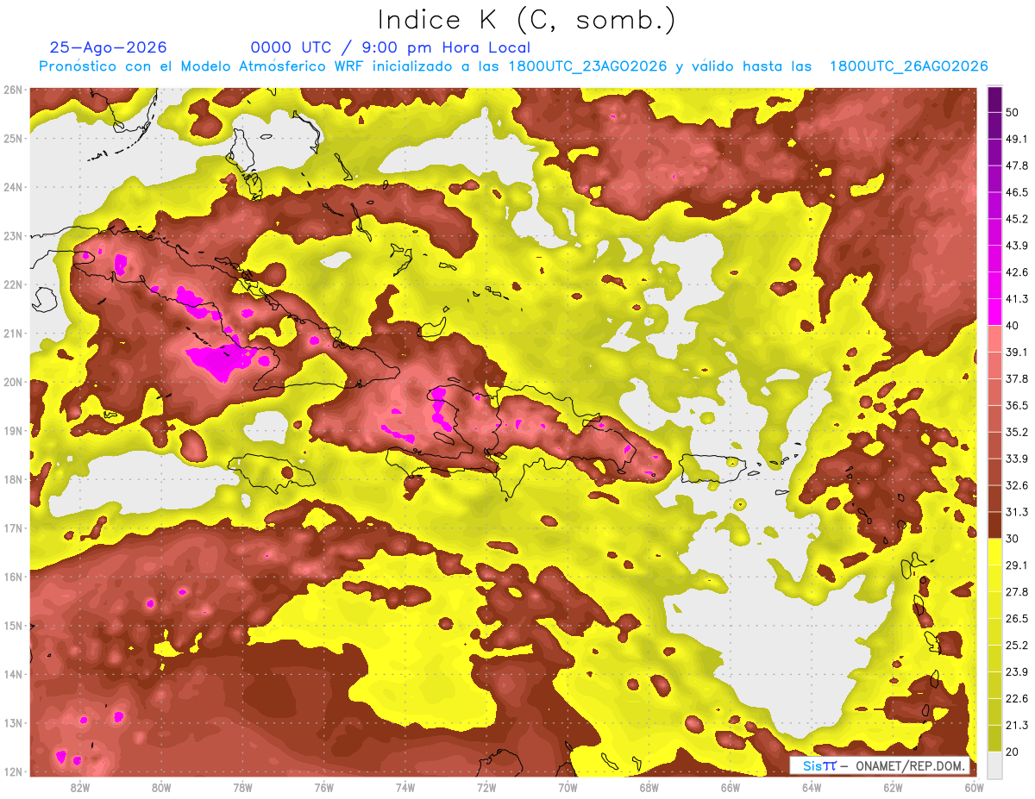Click the longitude label '68W'
This screenshot has height=799, width=1035.
649,787
